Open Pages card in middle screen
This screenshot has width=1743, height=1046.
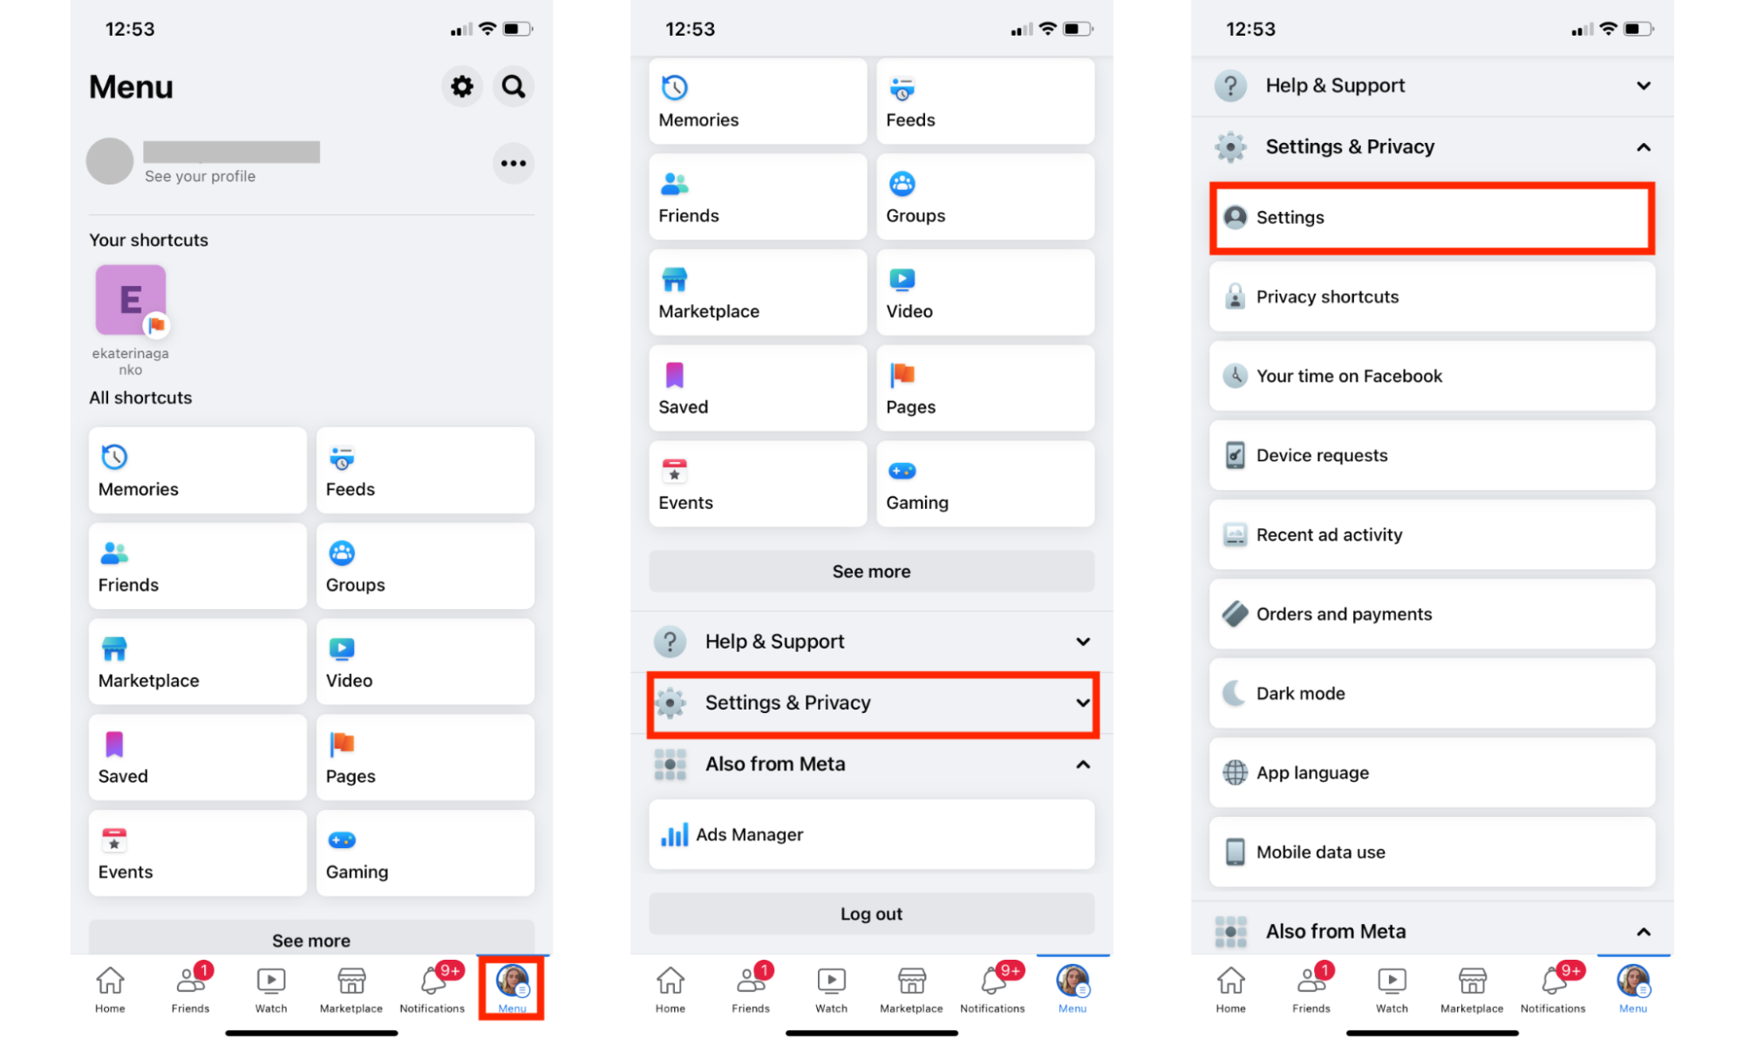(985, 388)
